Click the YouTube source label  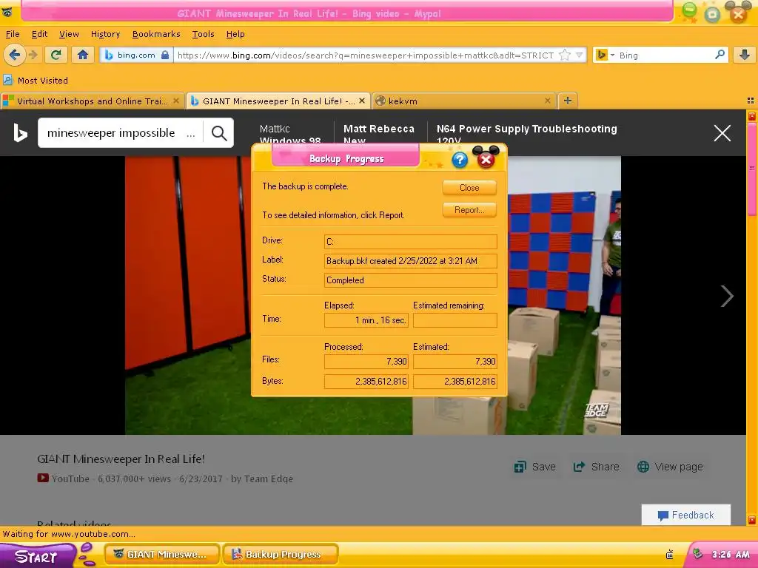[x=64, y=479]
